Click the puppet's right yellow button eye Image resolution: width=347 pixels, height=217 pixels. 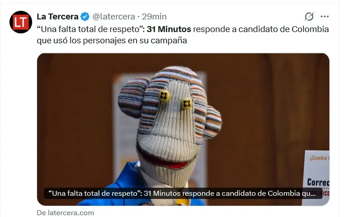pos(186,103)
